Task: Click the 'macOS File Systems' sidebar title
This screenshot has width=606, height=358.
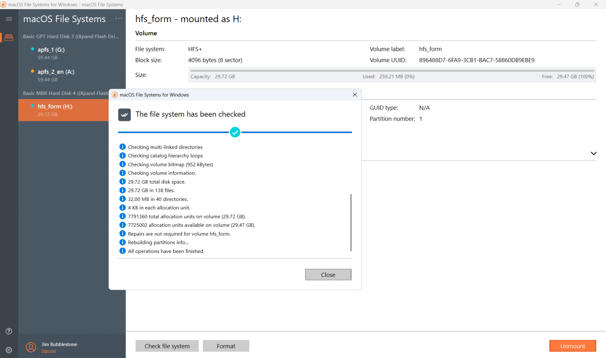Action: tap(65, 19)
